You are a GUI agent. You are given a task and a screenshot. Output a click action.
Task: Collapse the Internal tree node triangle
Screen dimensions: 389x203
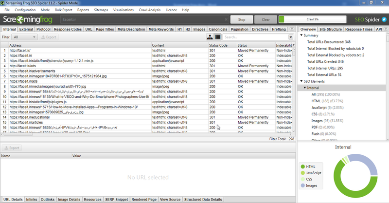click(x=305, y=88)
